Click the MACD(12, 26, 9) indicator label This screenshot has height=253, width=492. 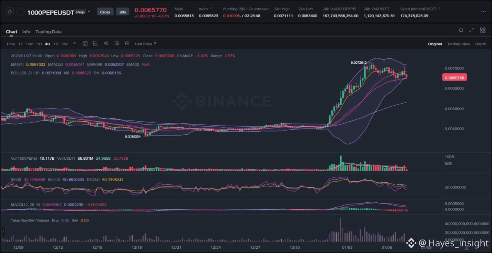point(25,205)
